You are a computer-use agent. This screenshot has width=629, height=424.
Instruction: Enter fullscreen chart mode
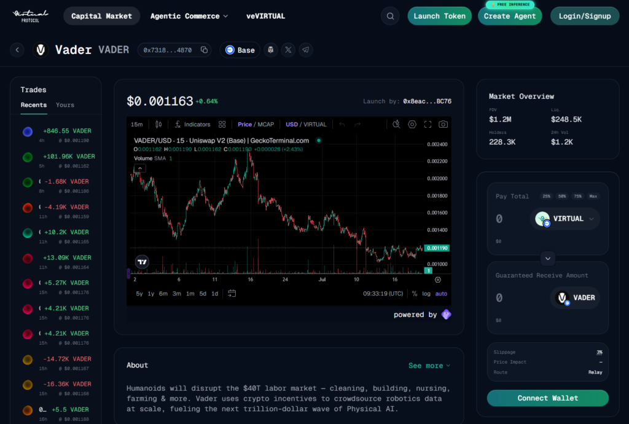[x=428, y=124]
